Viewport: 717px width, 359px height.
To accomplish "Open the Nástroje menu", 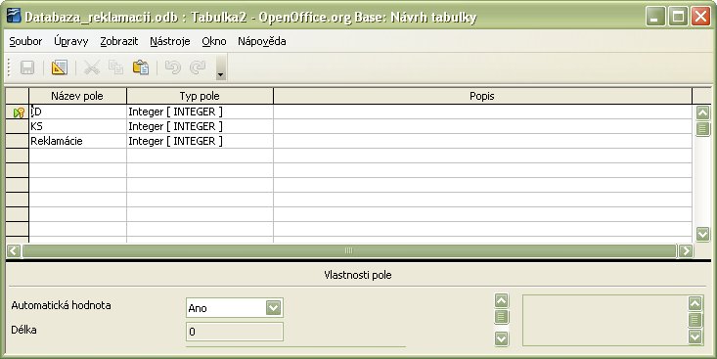I will pyautogui.click(x=169, y=41).
